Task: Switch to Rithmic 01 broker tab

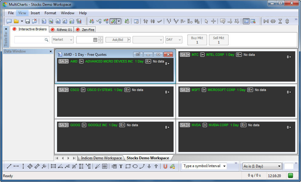Action: pyautogui.click(x=61, y=29)
